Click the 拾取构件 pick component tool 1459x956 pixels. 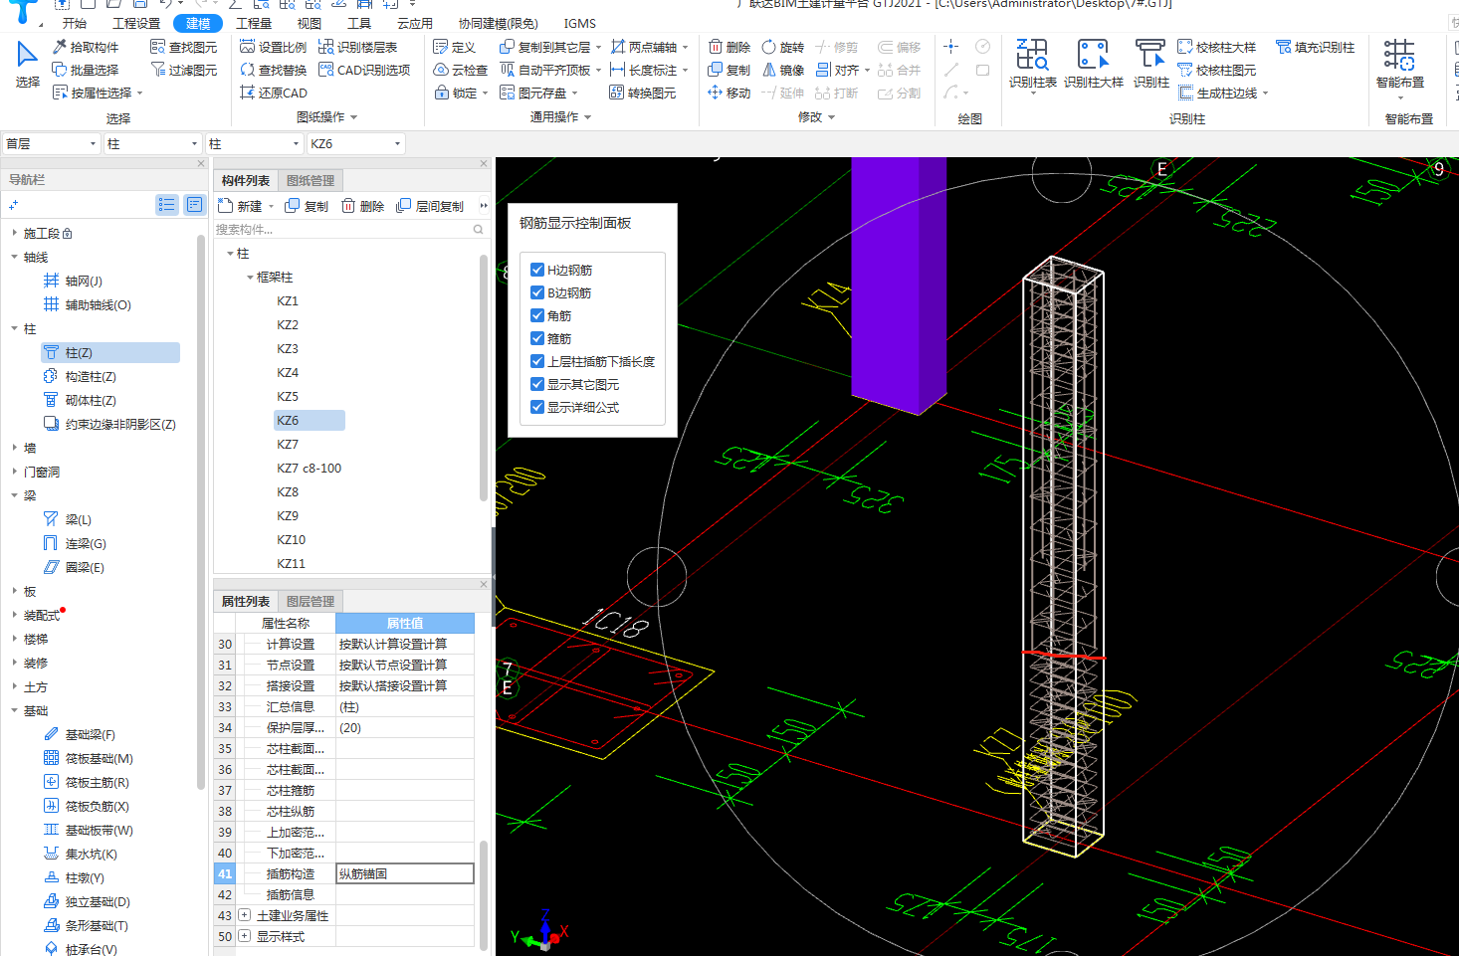pos(86,47)
